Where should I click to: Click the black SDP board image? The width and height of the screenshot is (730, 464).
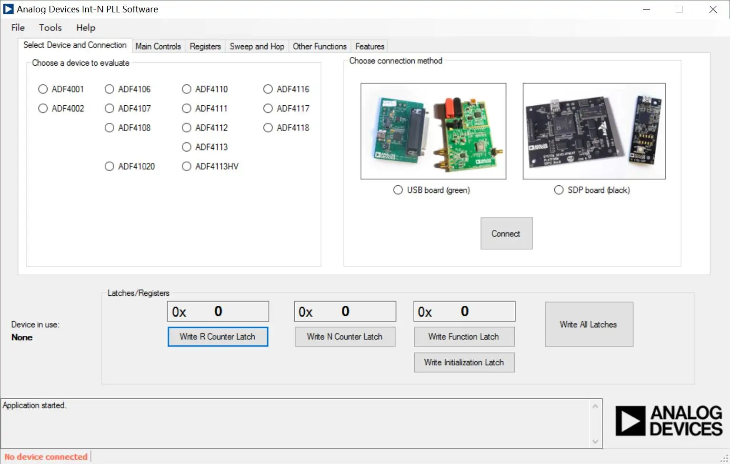593,131
